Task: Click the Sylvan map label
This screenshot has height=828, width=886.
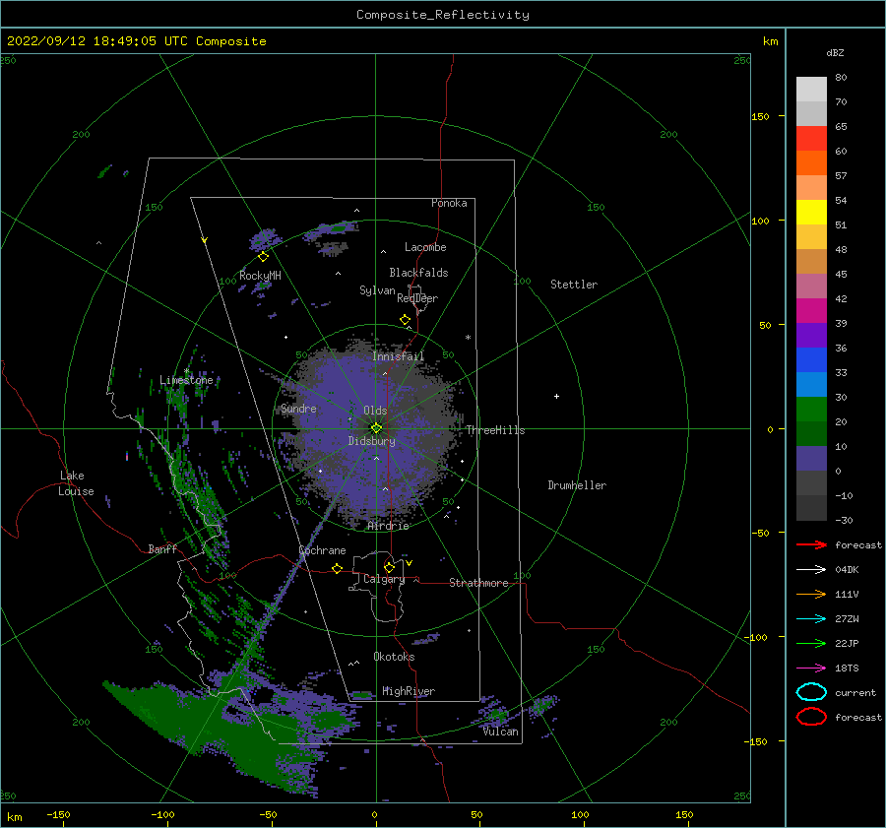Action: (x=377, y=290)
